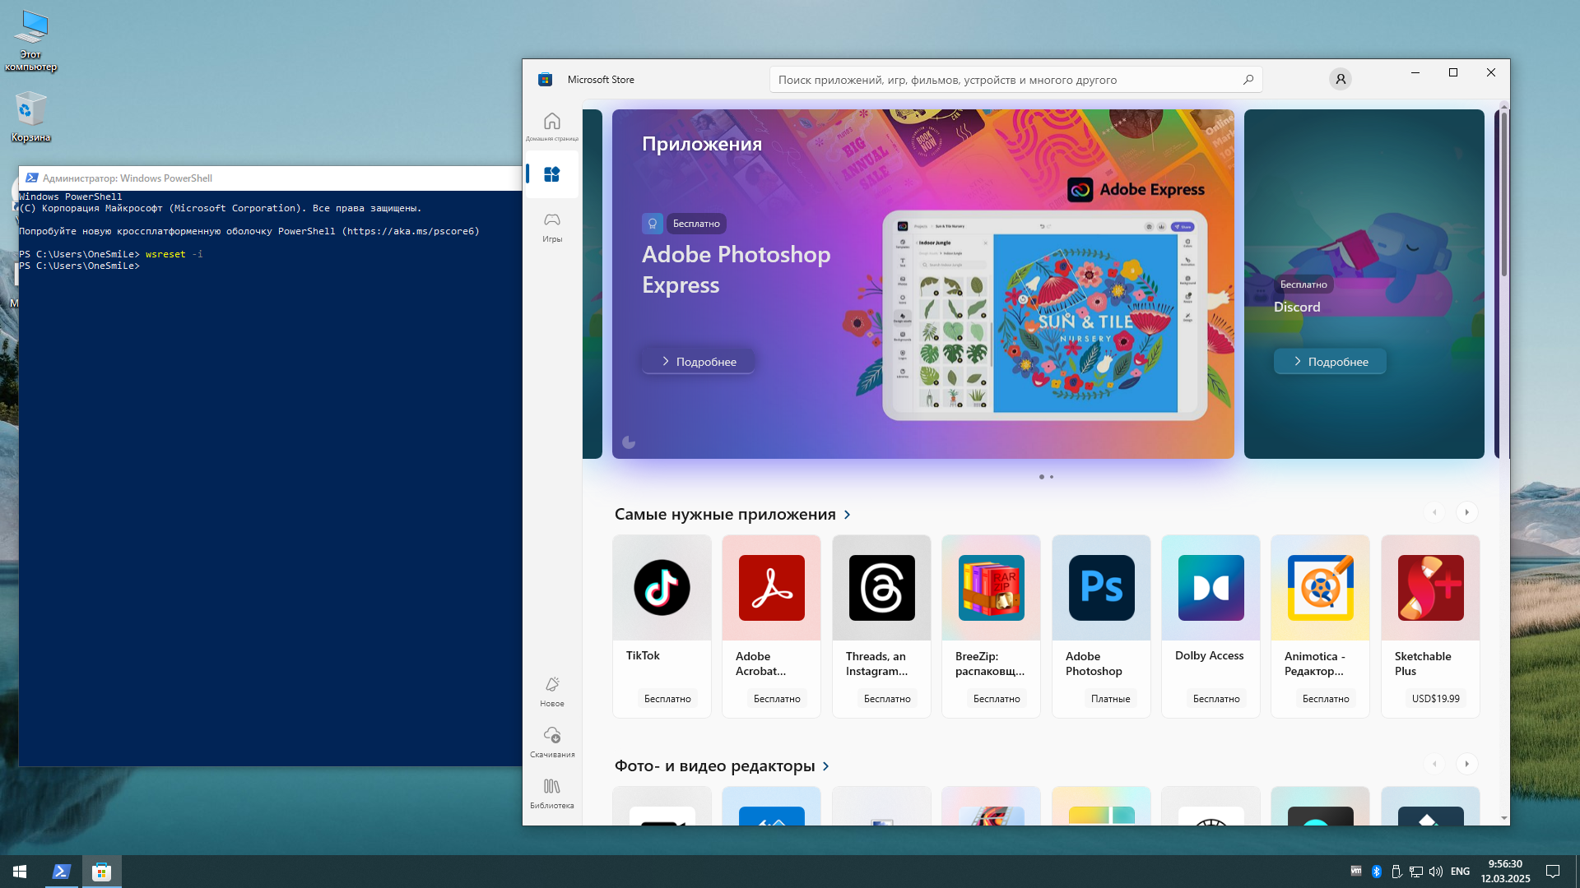Click Подробнее button for Adobe Photoshop Express
Screen dimensions: 1580x888
click(x=698, y=362)
